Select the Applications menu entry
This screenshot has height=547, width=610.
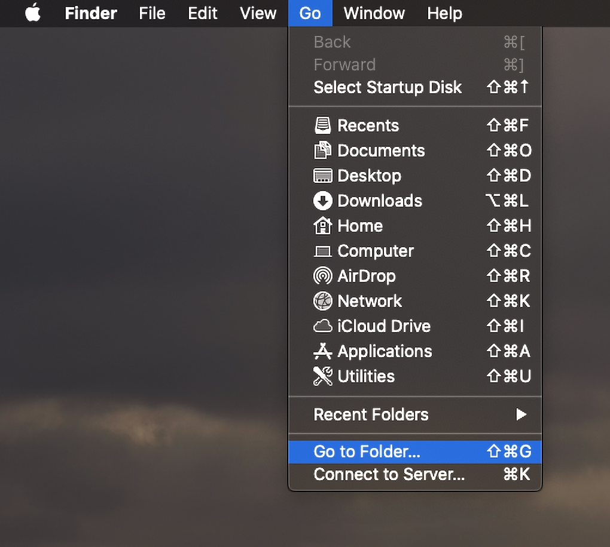(415, 351)
